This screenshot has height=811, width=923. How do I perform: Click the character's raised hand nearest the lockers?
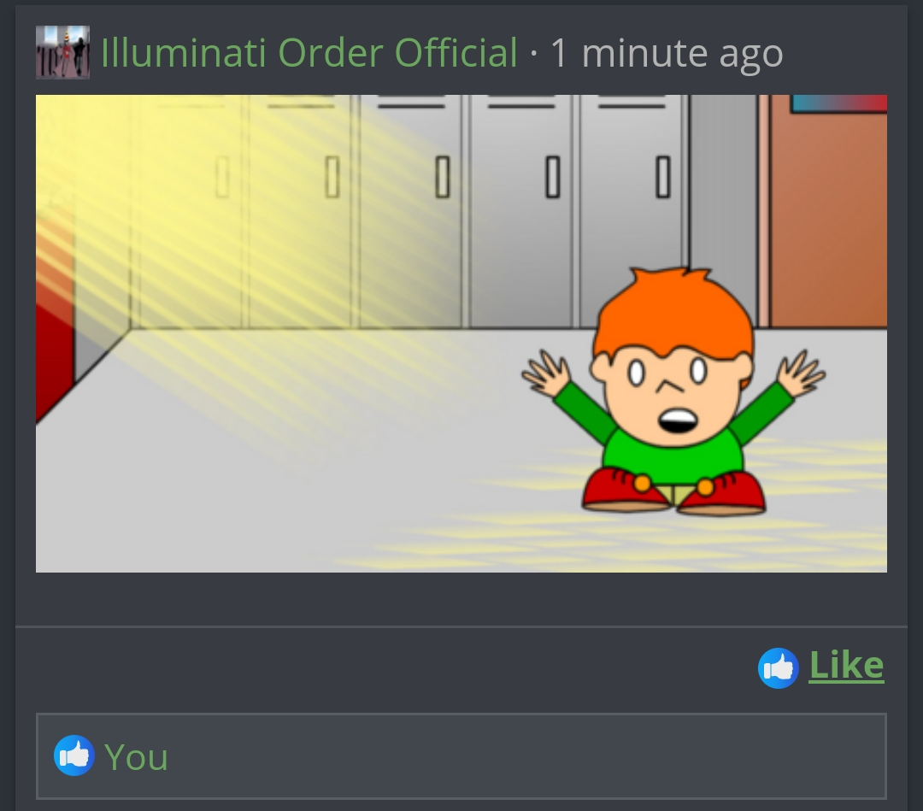(x=546, y=375)
